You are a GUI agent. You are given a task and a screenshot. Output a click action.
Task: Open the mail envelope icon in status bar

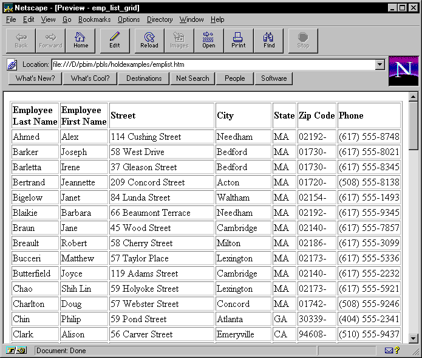tap(389, 351)
